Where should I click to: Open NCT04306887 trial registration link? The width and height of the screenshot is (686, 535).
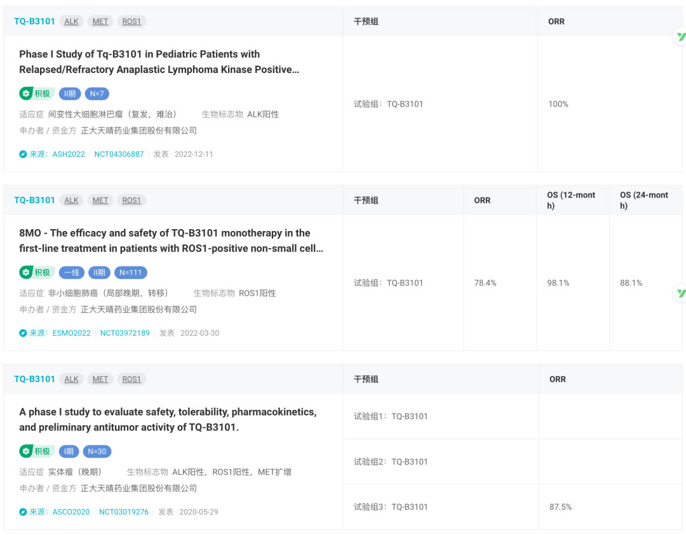119,154
